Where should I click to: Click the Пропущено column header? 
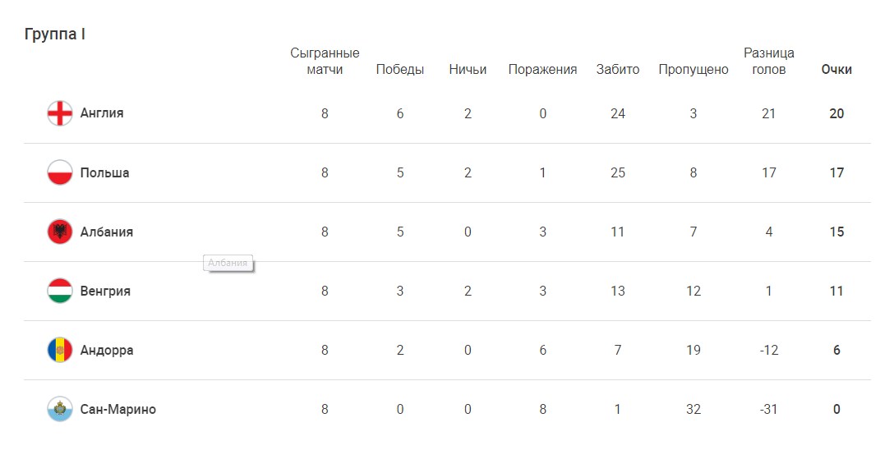[694, 70]
